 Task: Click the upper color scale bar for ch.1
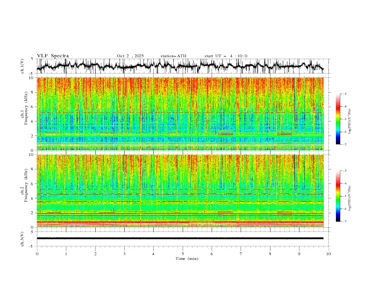pos(338,119)
